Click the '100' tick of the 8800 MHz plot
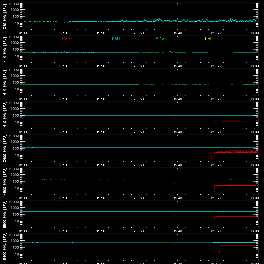264x264 pixels. (x=16, y=214)
